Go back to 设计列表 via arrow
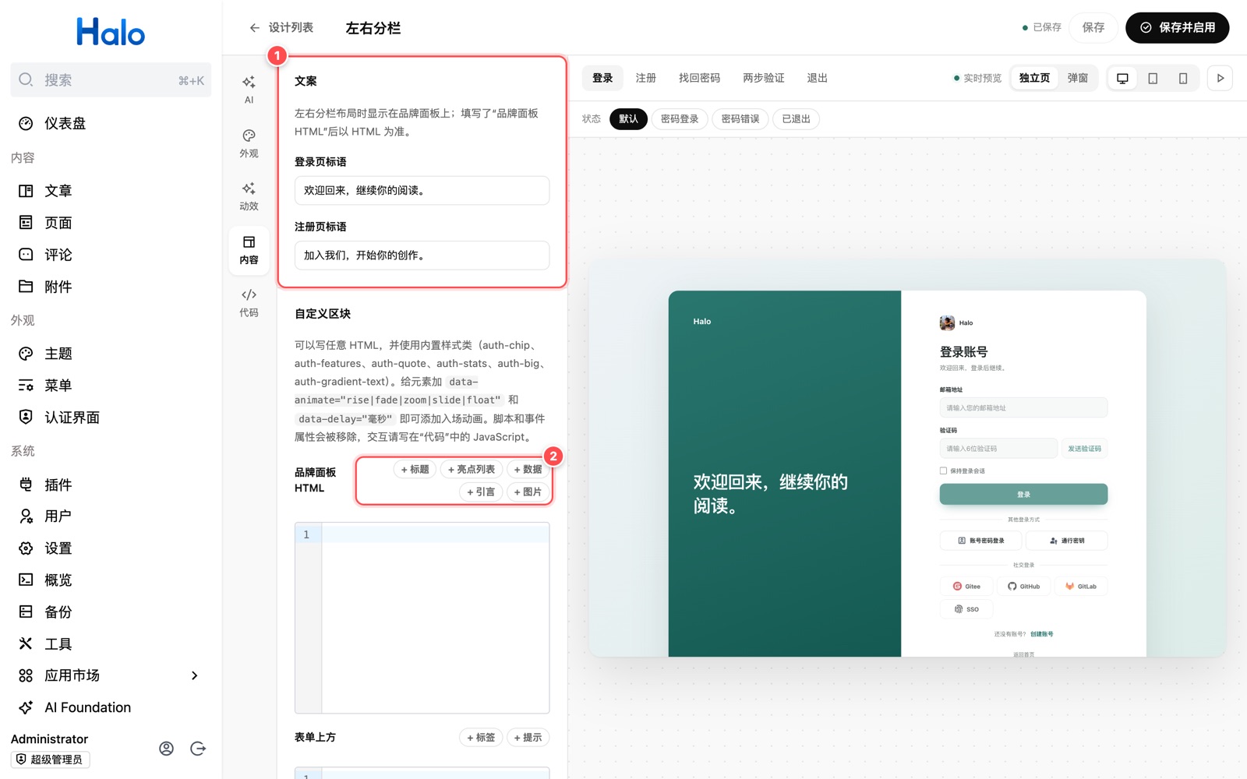This screenshot has width=1247, height=779. 254,28
